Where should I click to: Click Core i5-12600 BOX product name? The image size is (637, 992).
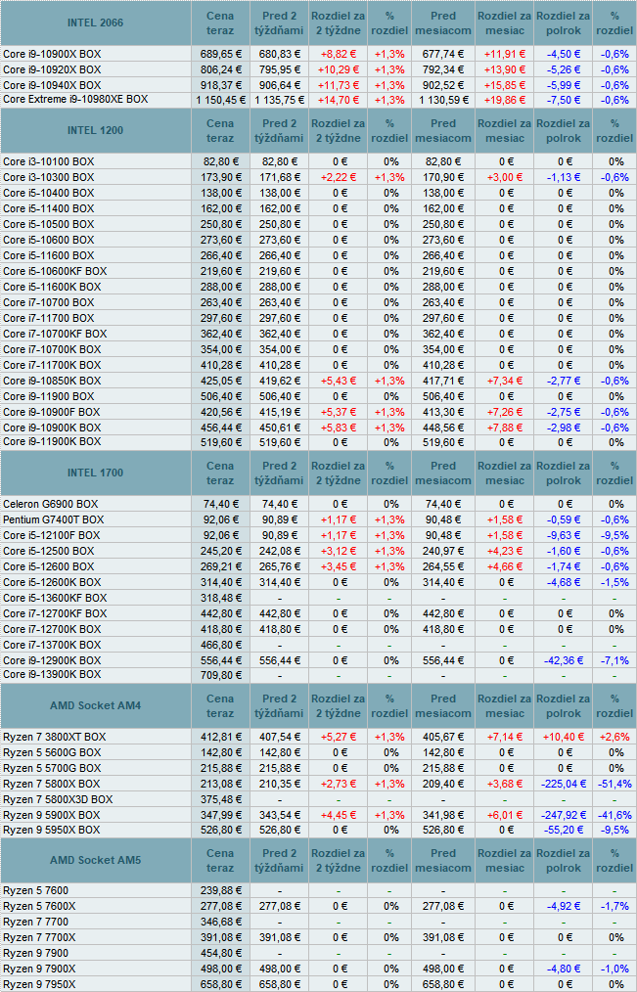click(49, 566)
